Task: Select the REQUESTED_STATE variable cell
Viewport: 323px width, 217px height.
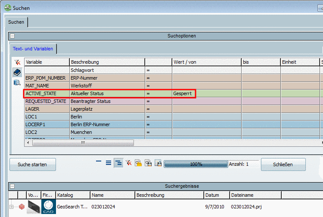Action: pos(47,101)
